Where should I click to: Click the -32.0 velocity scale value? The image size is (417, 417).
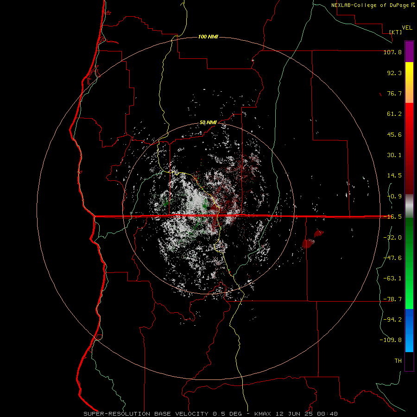point(392,238)
